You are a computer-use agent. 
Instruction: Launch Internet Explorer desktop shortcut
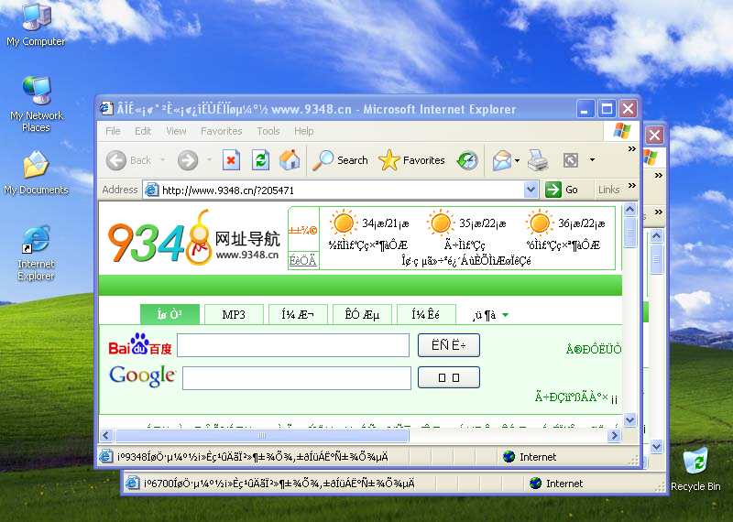[36, 253]
